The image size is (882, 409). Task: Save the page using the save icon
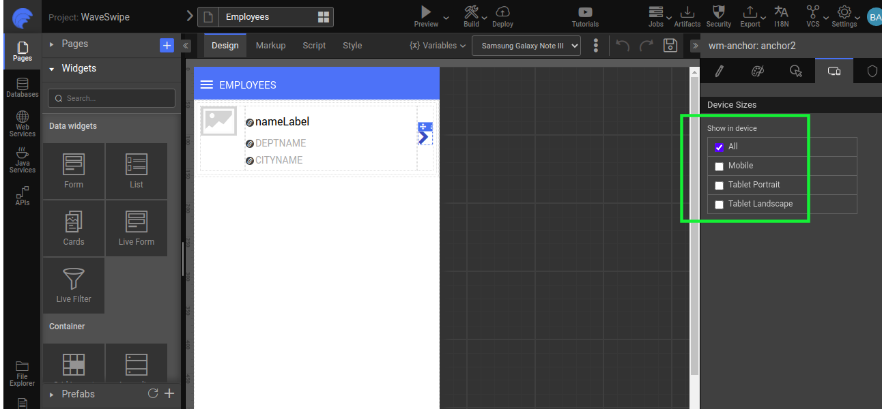coord(670,45)
